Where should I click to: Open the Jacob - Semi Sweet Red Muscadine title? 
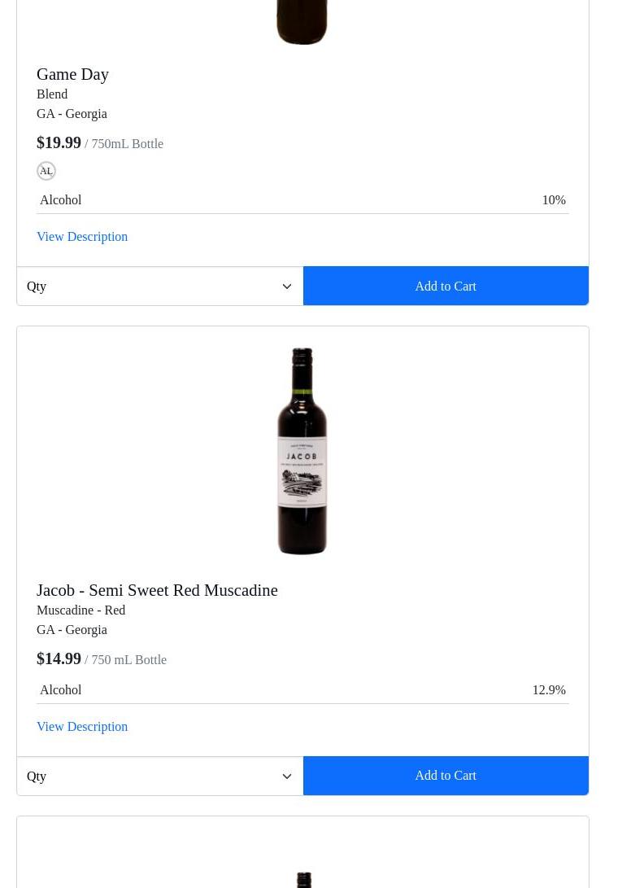tap(157, 590)
